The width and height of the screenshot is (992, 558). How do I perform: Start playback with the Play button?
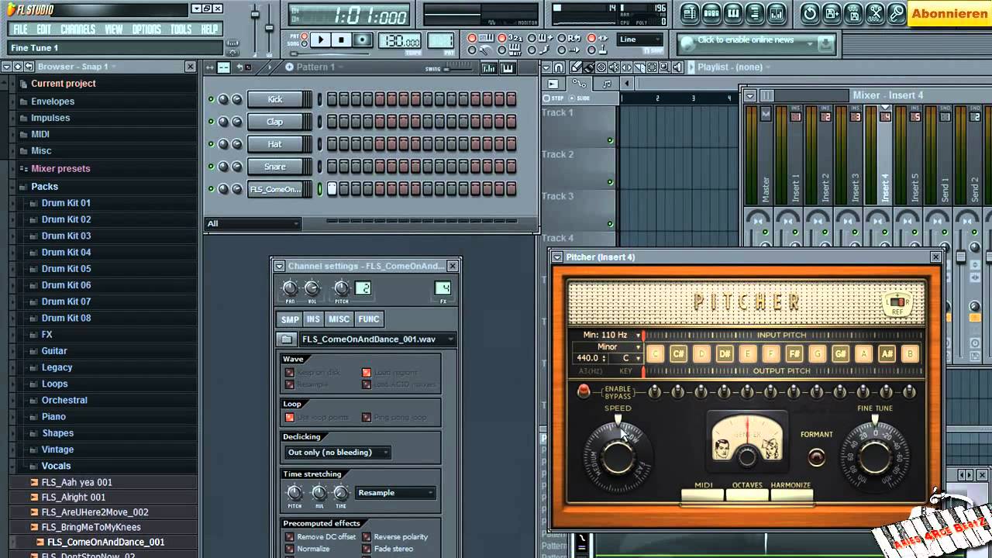tap(321, 40)
